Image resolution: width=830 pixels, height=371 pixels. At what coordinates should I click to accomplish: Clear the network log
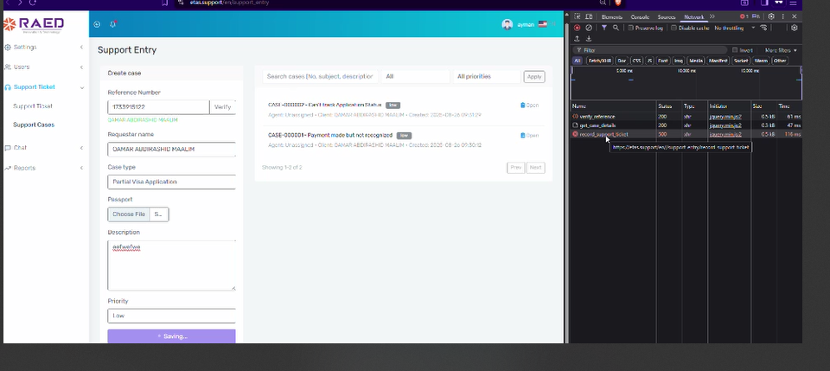(x=589, y=28)
